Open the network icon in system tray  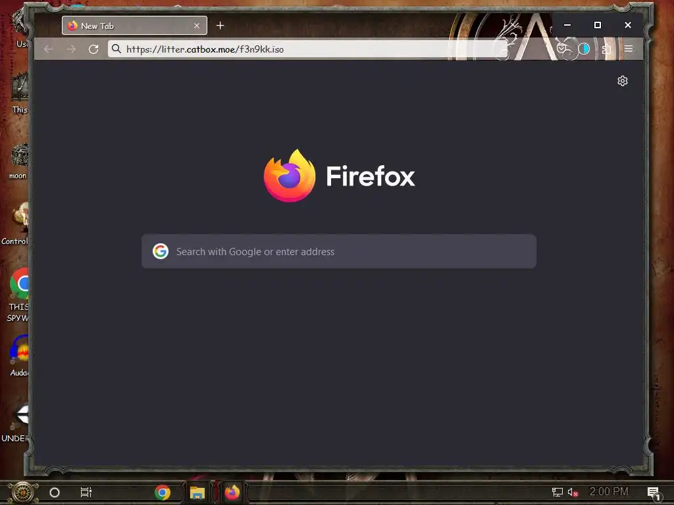point(557,492)
